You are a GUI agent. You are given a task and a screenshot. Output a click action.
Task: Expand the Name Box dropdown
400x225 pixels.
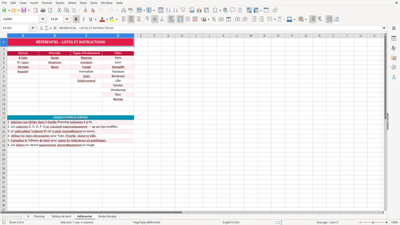32,28
